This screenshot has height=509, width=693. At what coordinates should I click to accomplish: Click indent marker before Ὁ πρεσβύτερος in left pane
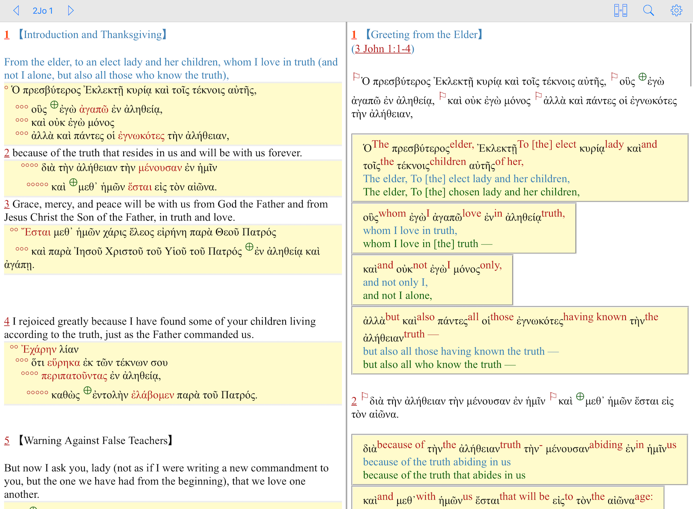tap(6, 87)
